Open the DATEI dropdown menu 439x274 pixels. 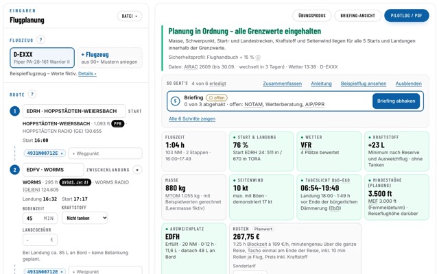tap(130, 16)
